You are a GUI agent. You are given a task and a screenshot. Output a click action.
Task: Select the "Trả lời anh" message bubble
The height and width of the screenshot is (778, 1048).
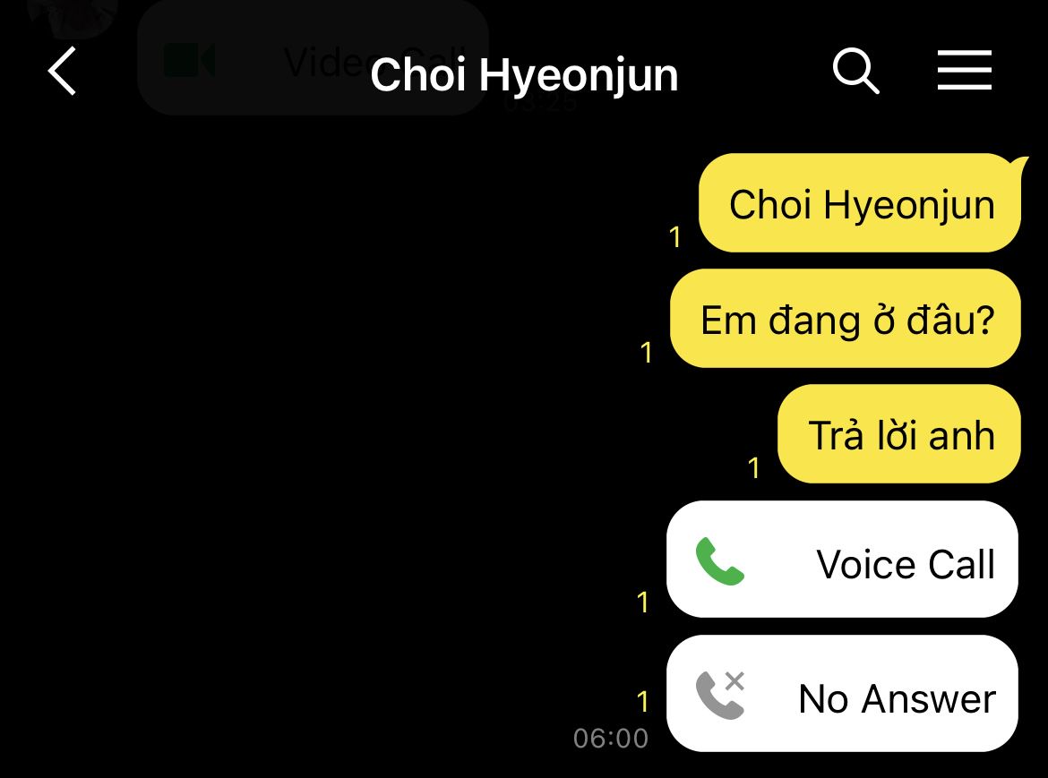[x=899, y=434]
